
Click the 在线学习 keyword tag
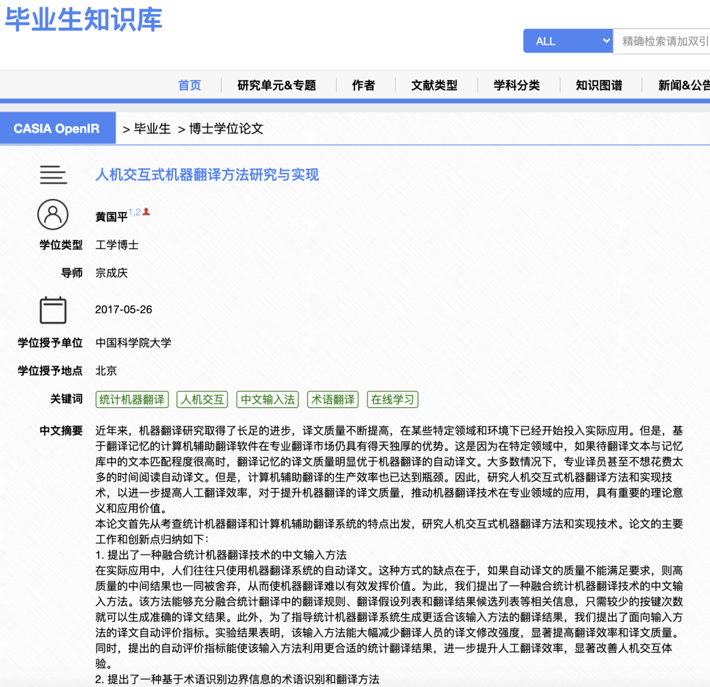(392, 399)
